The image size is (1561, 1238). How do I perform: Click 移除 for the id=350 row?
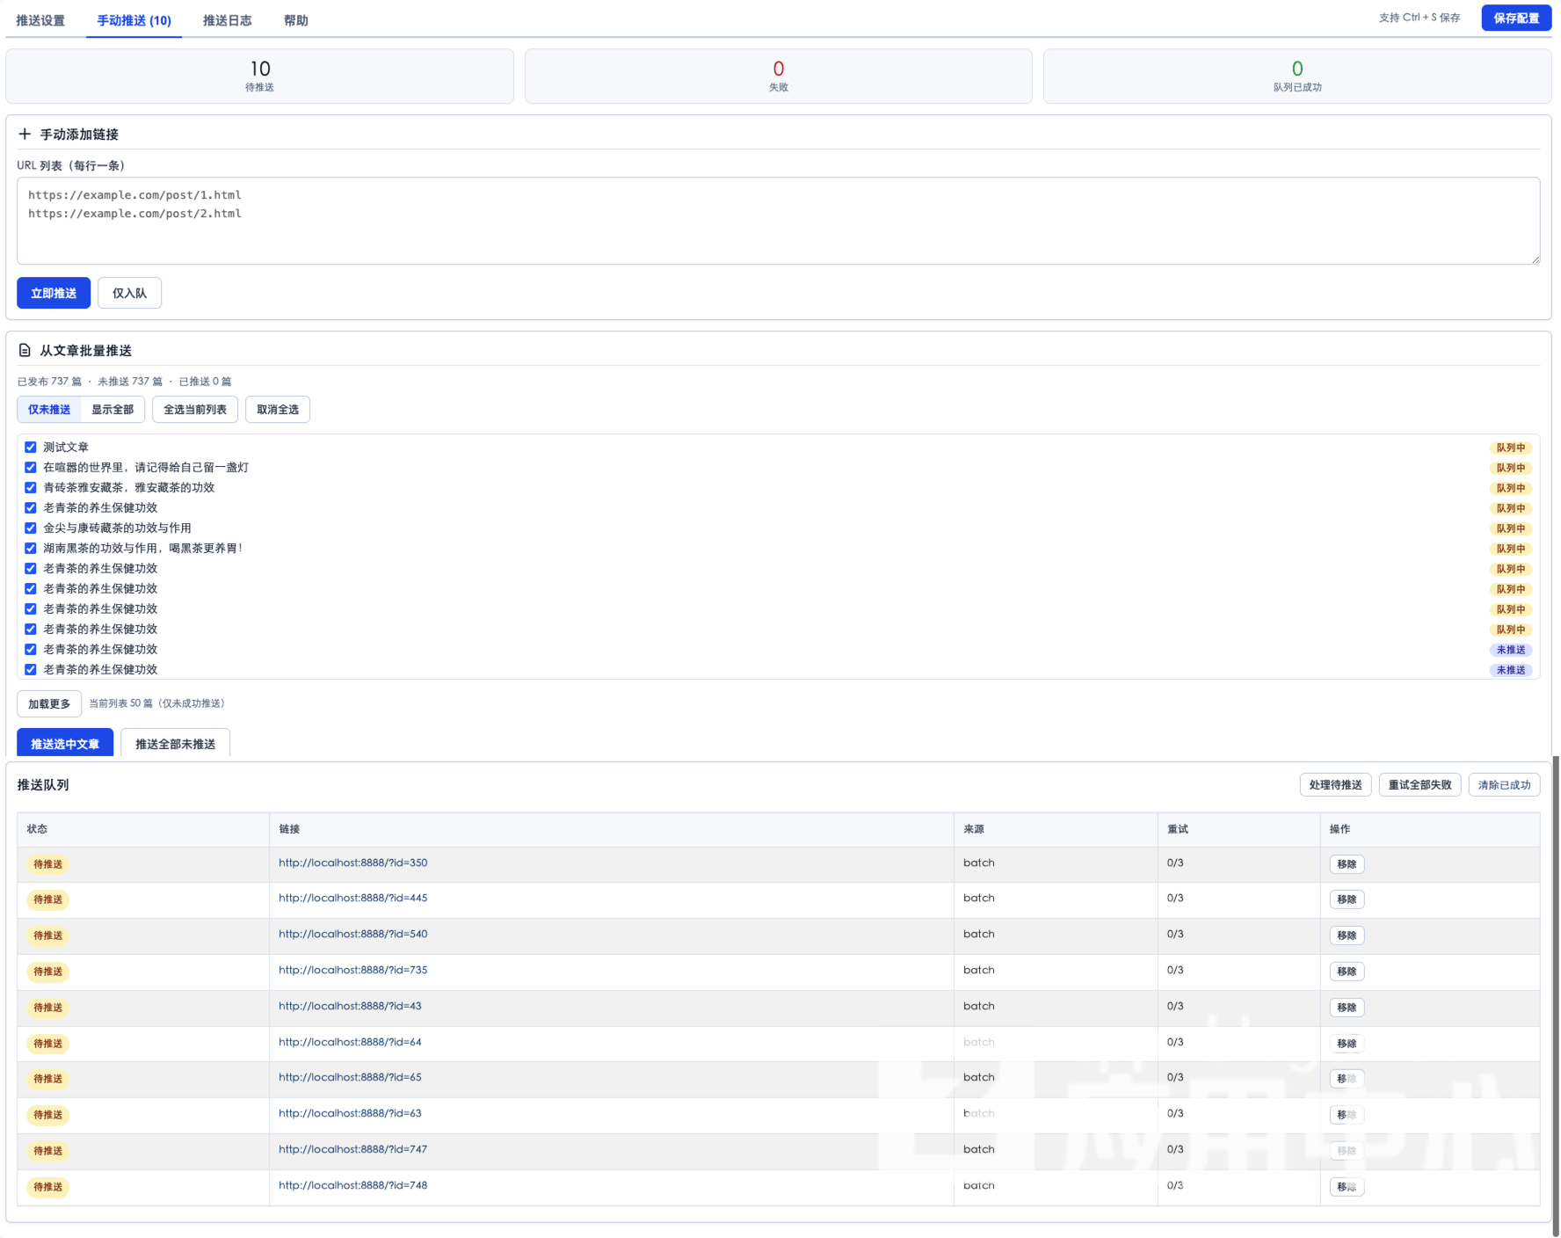tap(1347, 864)
